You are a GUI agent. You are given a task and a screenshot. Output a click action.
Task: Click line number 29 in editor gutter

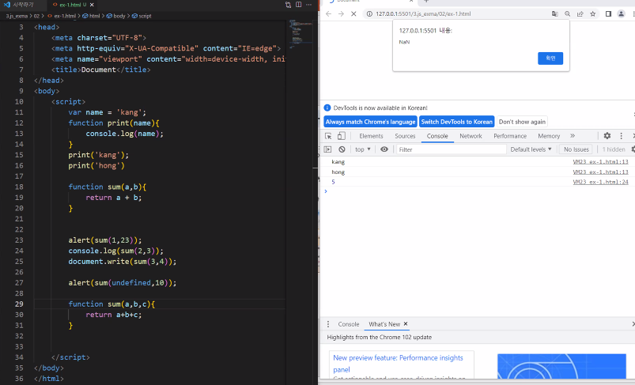[19, 304]
